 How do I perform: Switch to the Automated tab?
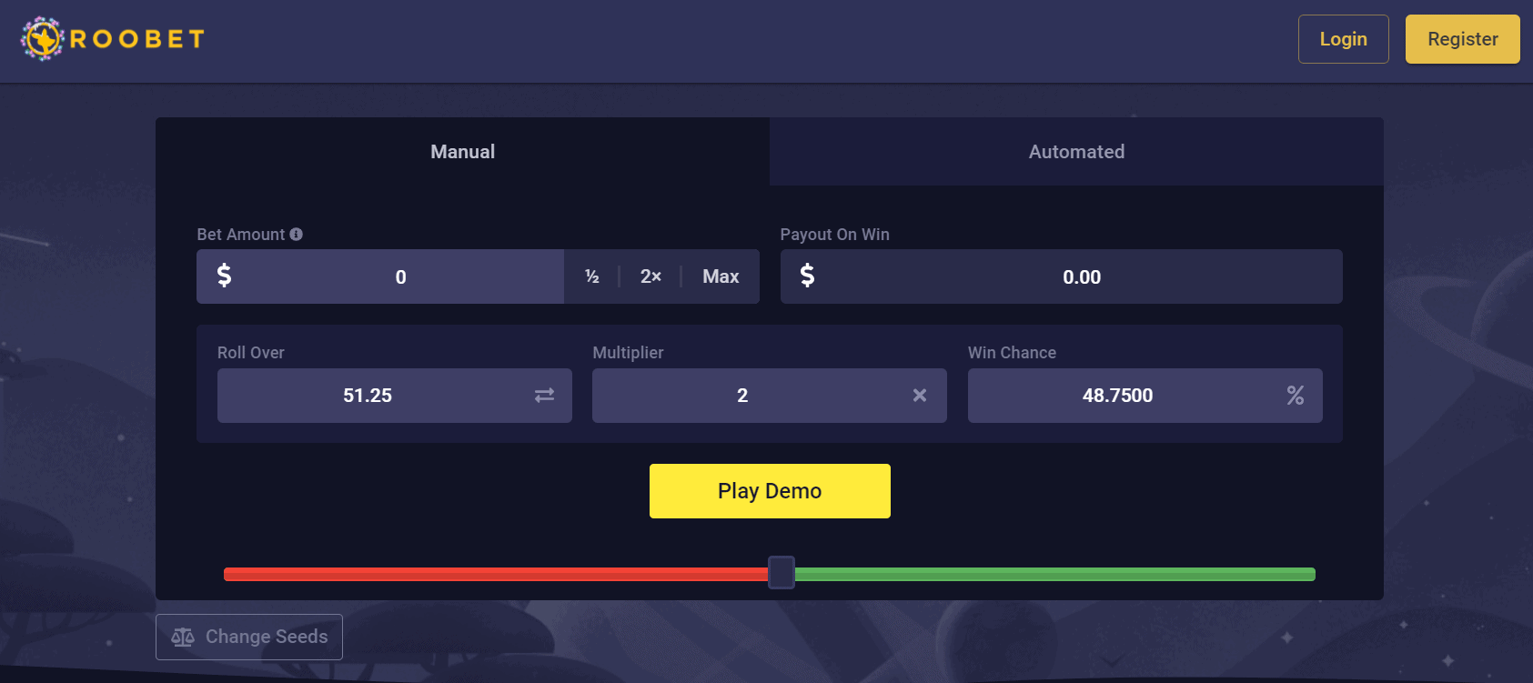click(x=1076, y=152)
